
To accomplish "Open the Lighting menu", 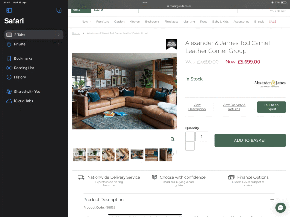I will point(189,22).
